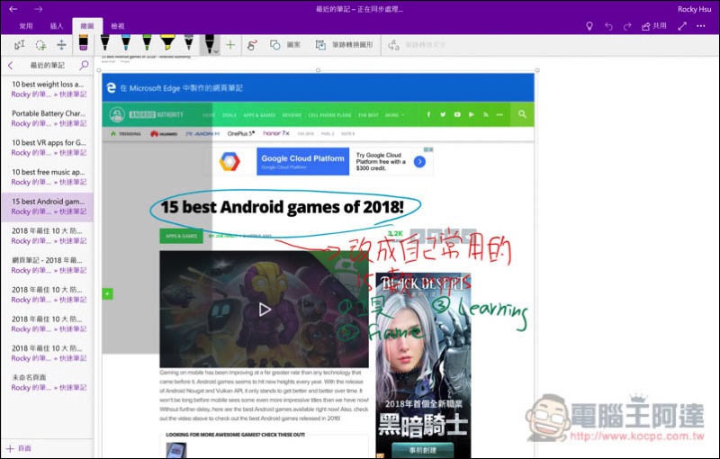Viewport: 720px width, 459px height.
Task: Collapse navigation with sidebar back chevron
Action: (11, 66)
